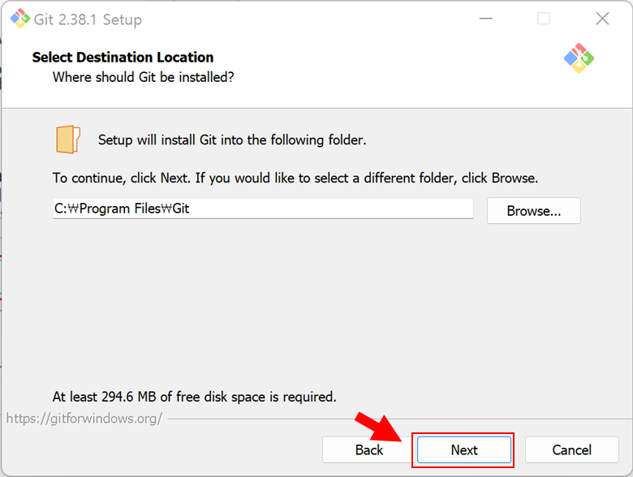This screenshot has height=477, width=633.
Task: Open the https://gitforwindows.org/ link
Action: 84,419
